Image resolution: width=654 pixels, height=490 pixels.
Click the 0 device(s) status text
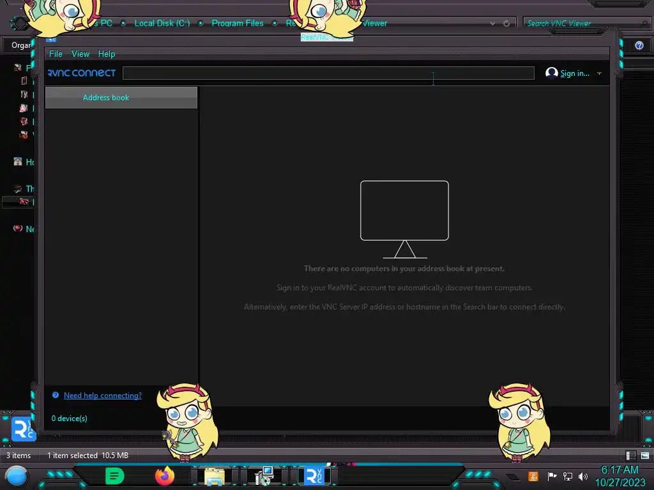pos(69,419)
